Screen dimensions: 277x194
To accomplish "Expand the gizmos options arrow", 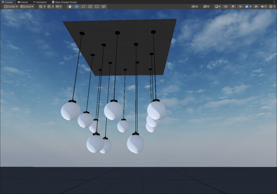I will (x=274, y=7).
